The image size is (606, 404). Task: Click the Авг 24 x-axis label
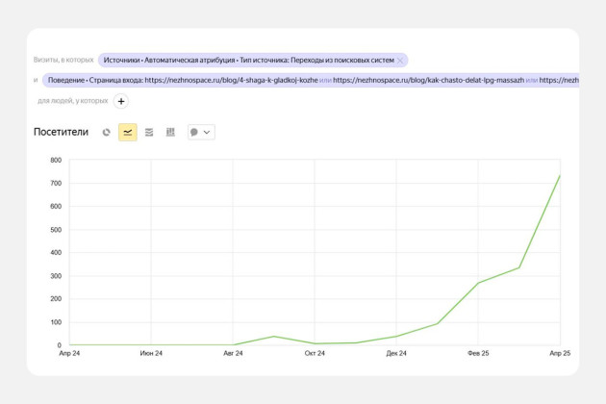click(x=233, y=354)
